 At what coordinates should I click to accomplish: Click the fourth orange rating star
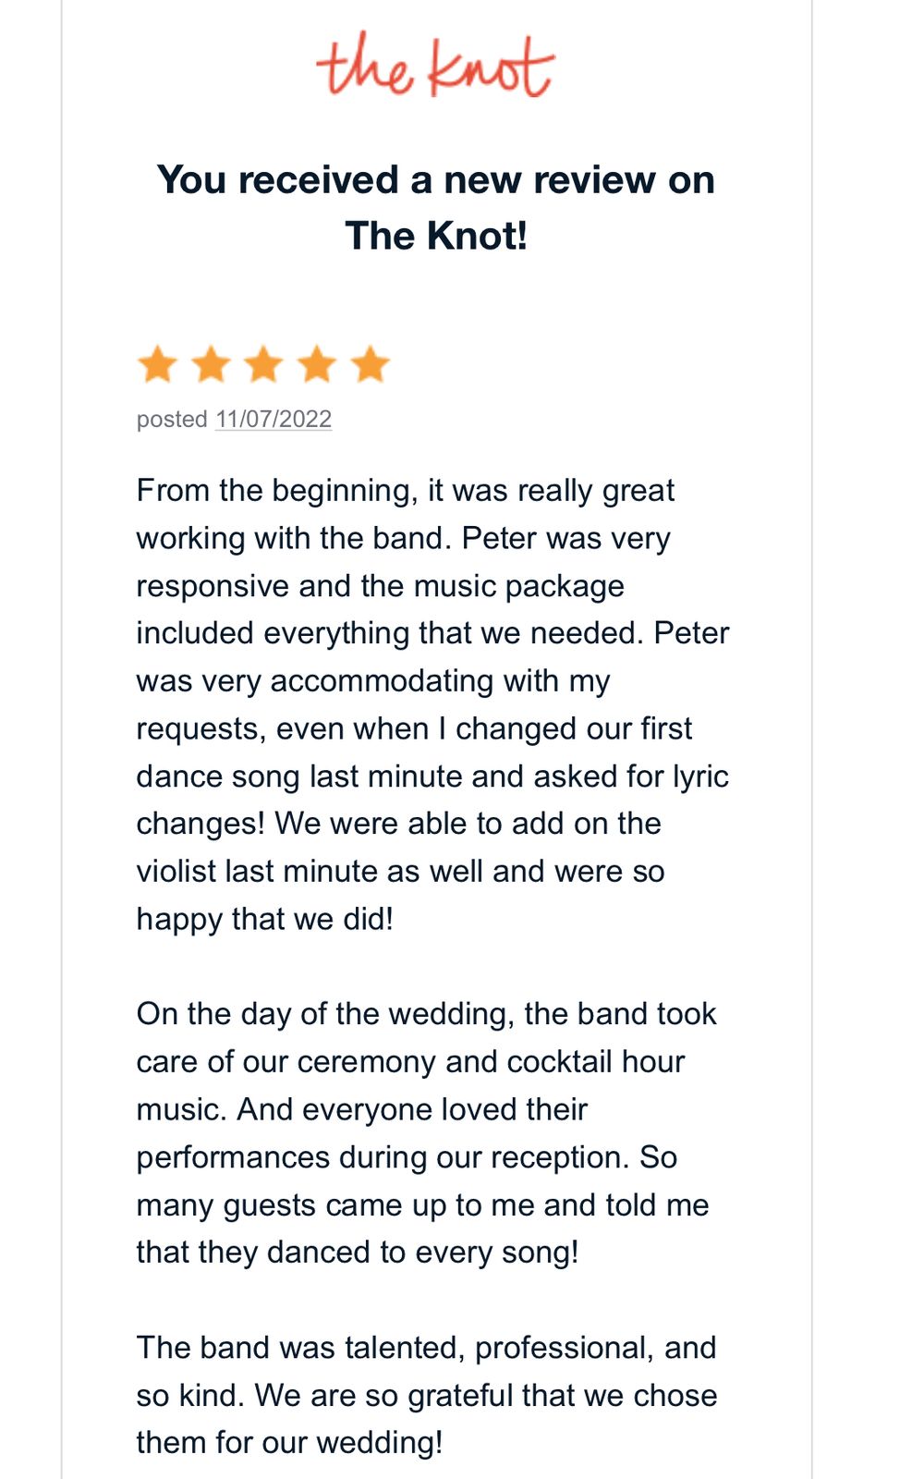click(317, 364)
